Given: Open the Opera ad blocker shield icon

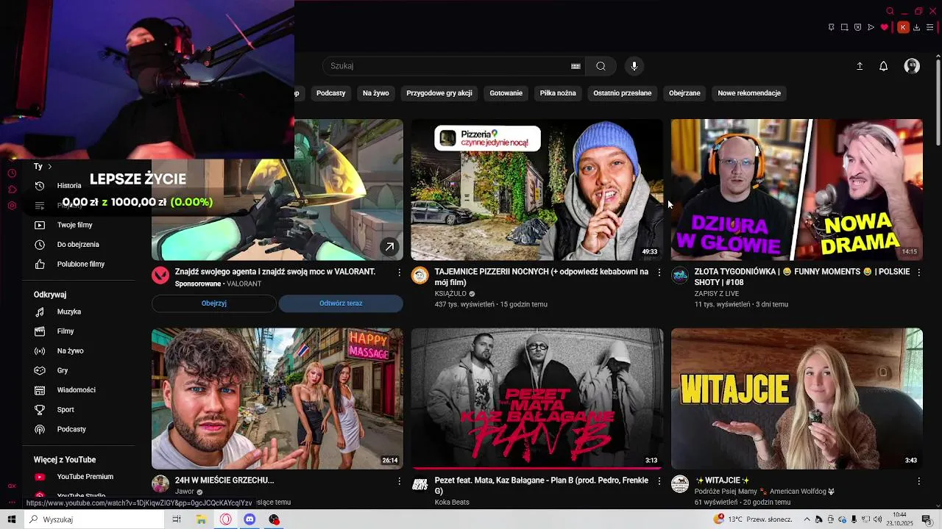Looking at the screenshot, I should 857,27.
